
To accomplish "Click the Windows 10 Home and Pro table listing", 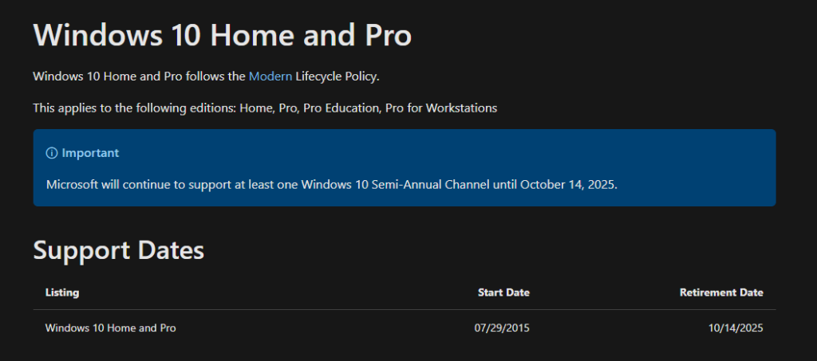I will (110, 328).
